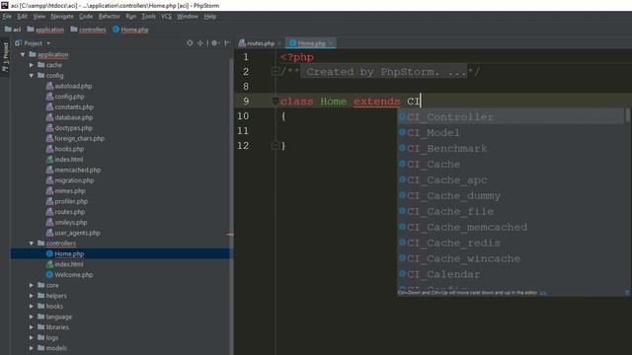Select CI_Controller from completion list
The height and width of the screenshot is (355, 632).
click(x=511, y=117)
